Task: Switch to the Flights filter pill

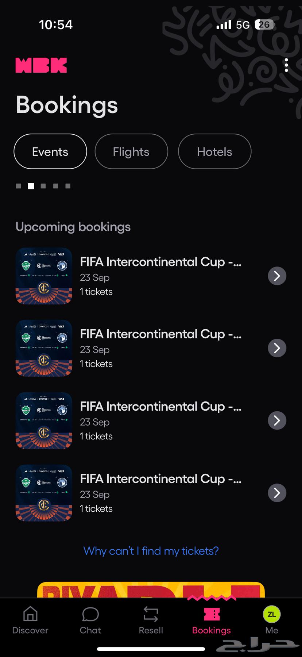Action: tap(131, 151)
